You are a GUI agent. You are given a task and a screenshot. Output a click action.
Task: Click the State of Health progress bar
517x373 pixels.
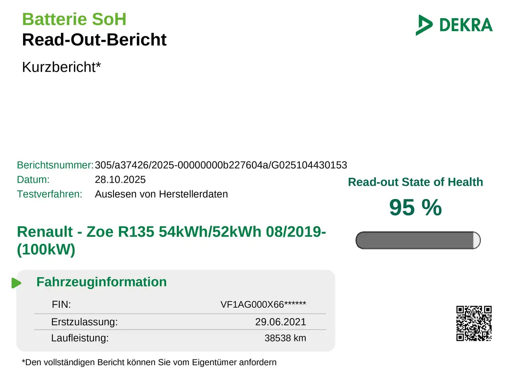tap(418, 240)
